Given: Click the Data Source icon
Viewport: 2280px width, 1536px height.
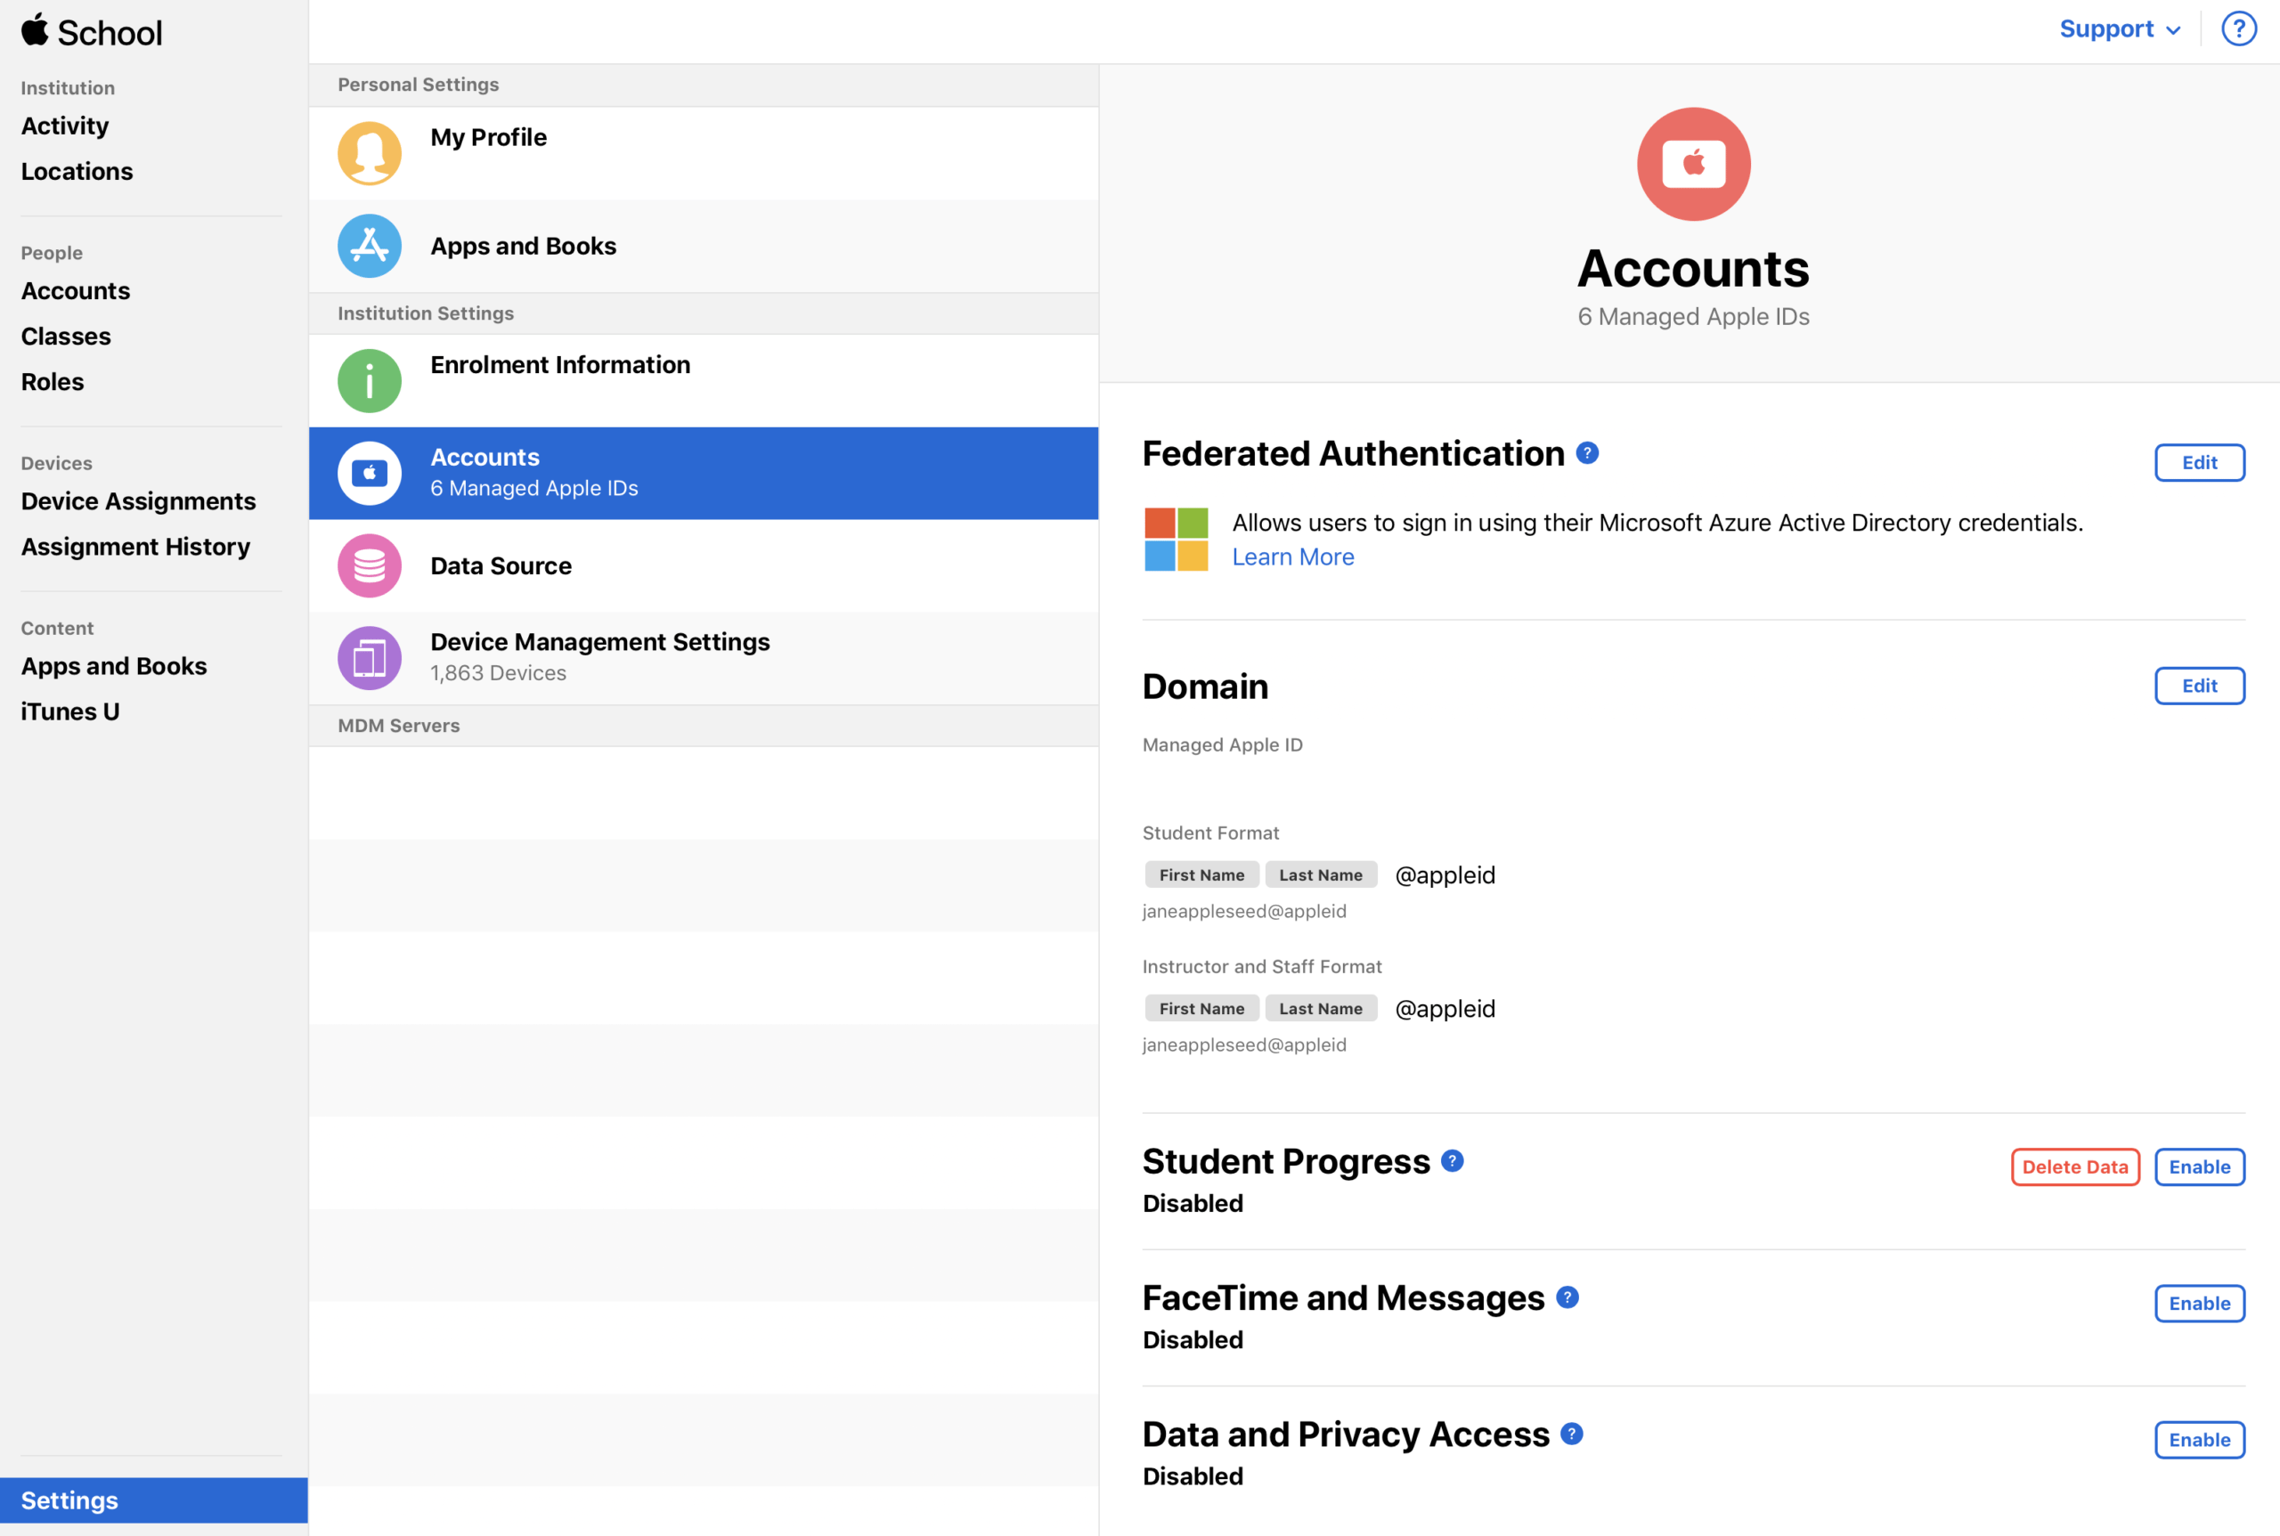Looking at the screenshot, I should click(x=369, y=564).
